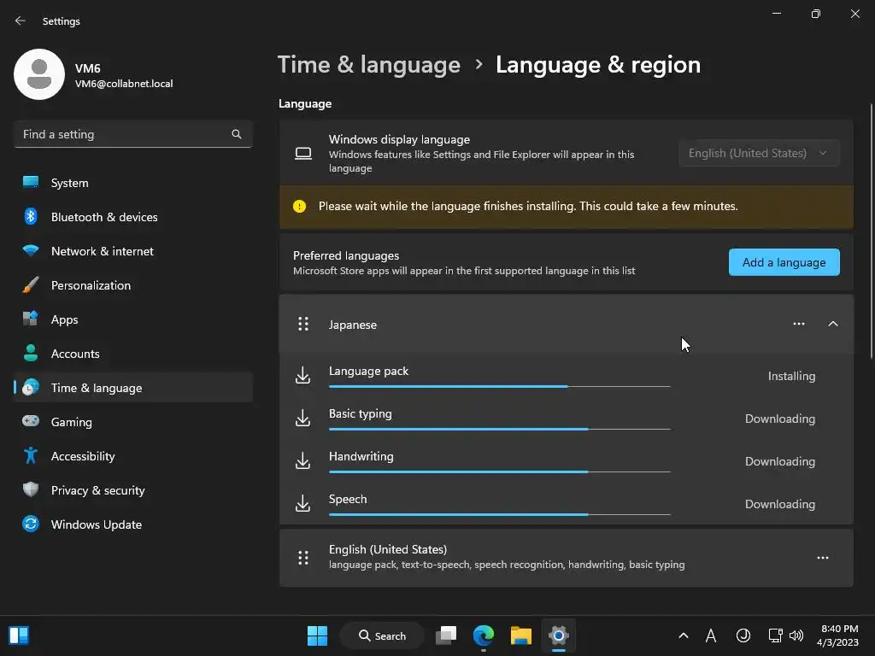Click the Gaming controller icon
The height and width of the screenshot is (656, 875).
(31, 421)
